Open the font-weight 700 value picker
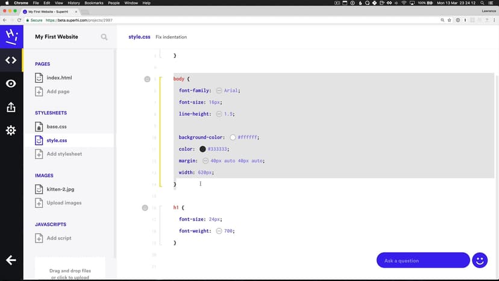The image size is (499, 281). pos(219,231)
